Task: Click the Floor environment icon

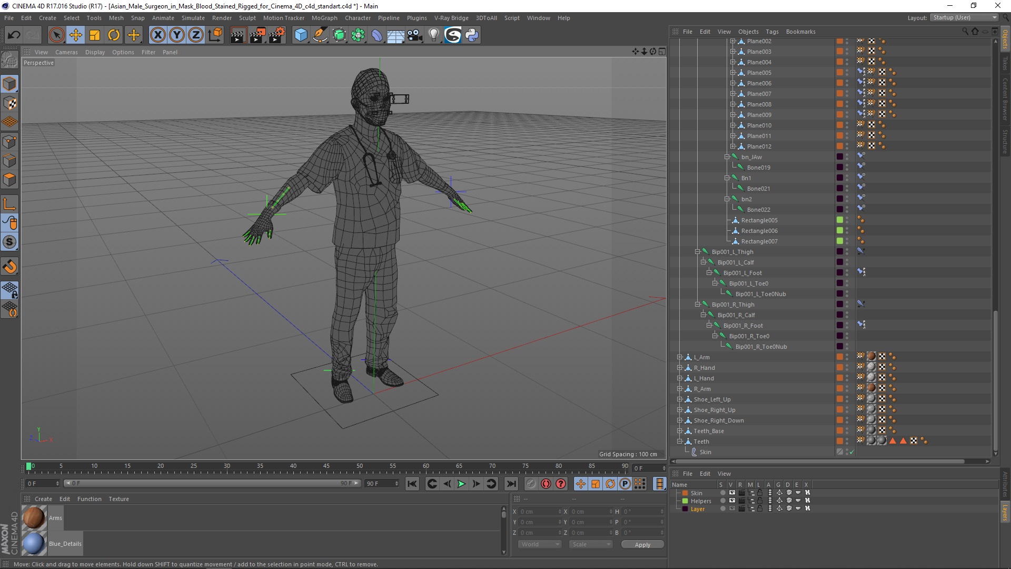Action: tap(395, 35)
